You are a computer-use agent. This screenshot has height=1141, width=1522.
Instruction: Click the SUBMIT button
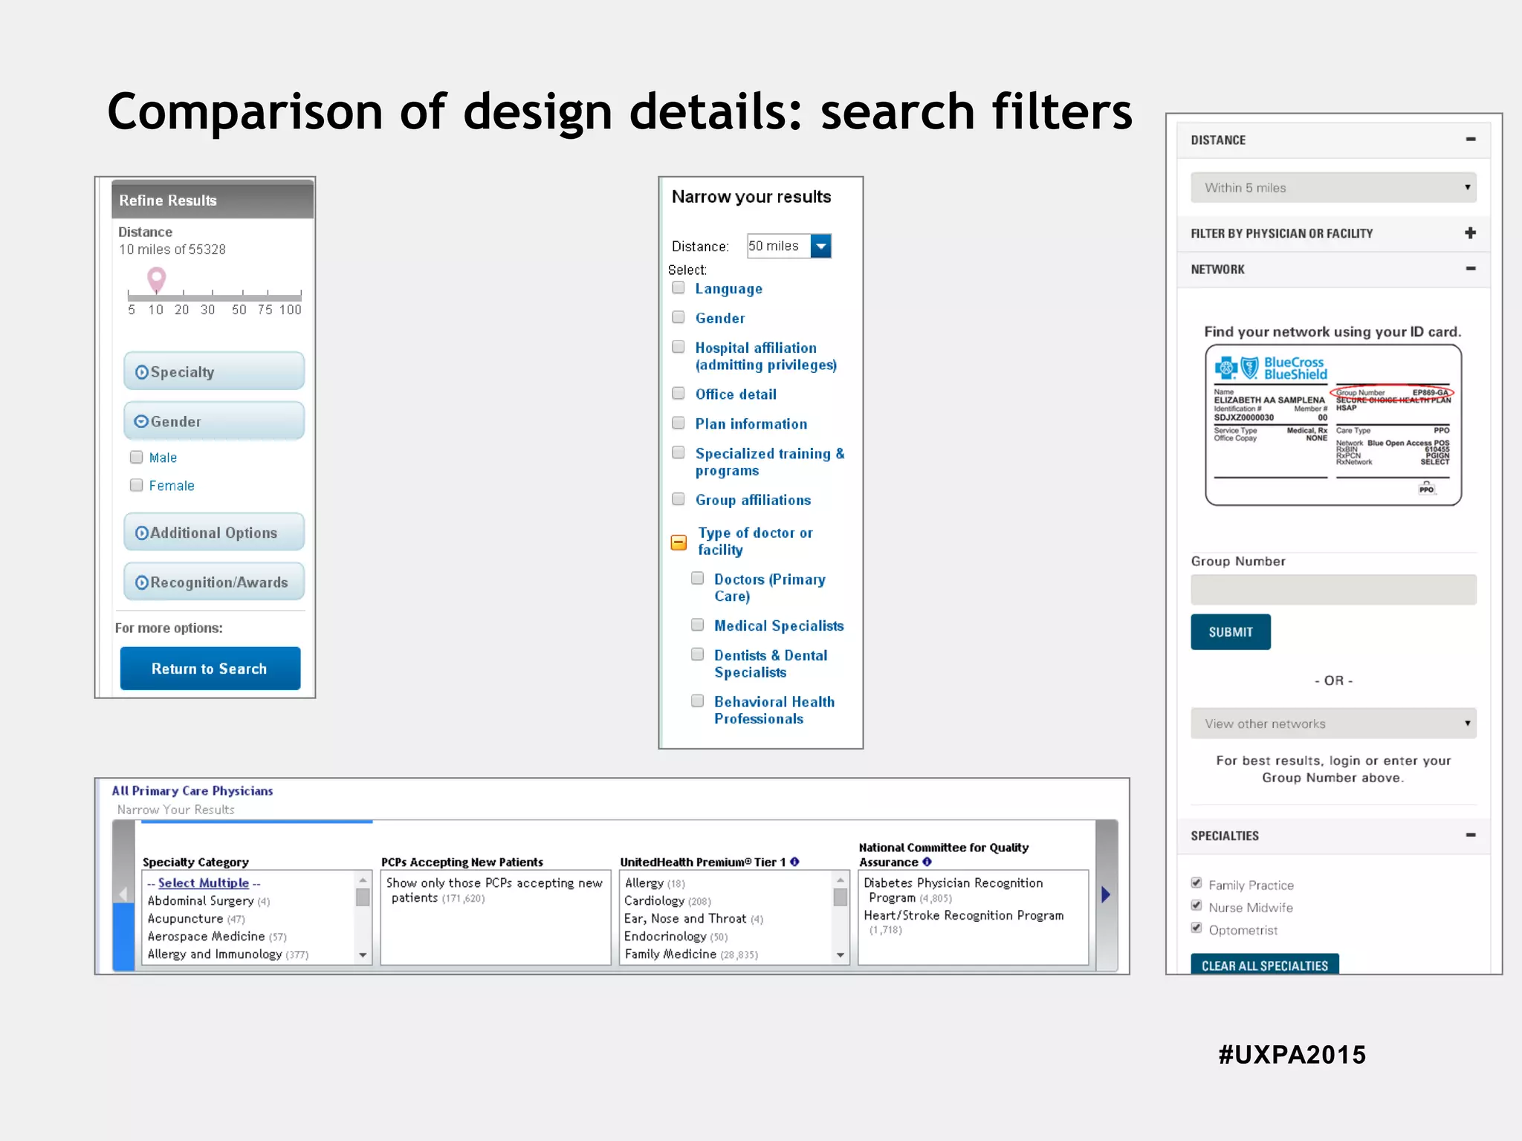[1231, 632]
